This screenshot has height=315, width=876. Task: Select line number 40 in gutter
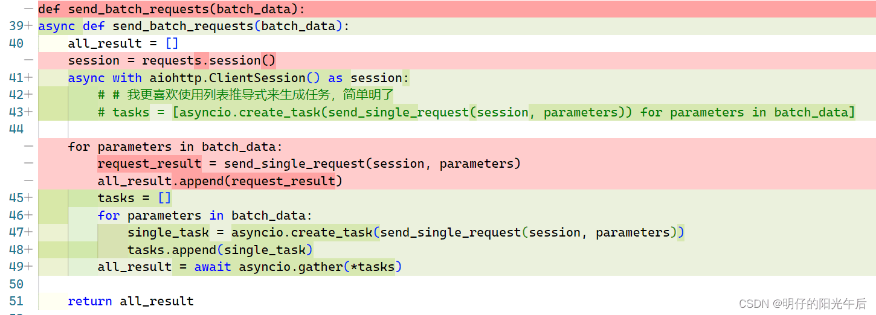(16, 43)
